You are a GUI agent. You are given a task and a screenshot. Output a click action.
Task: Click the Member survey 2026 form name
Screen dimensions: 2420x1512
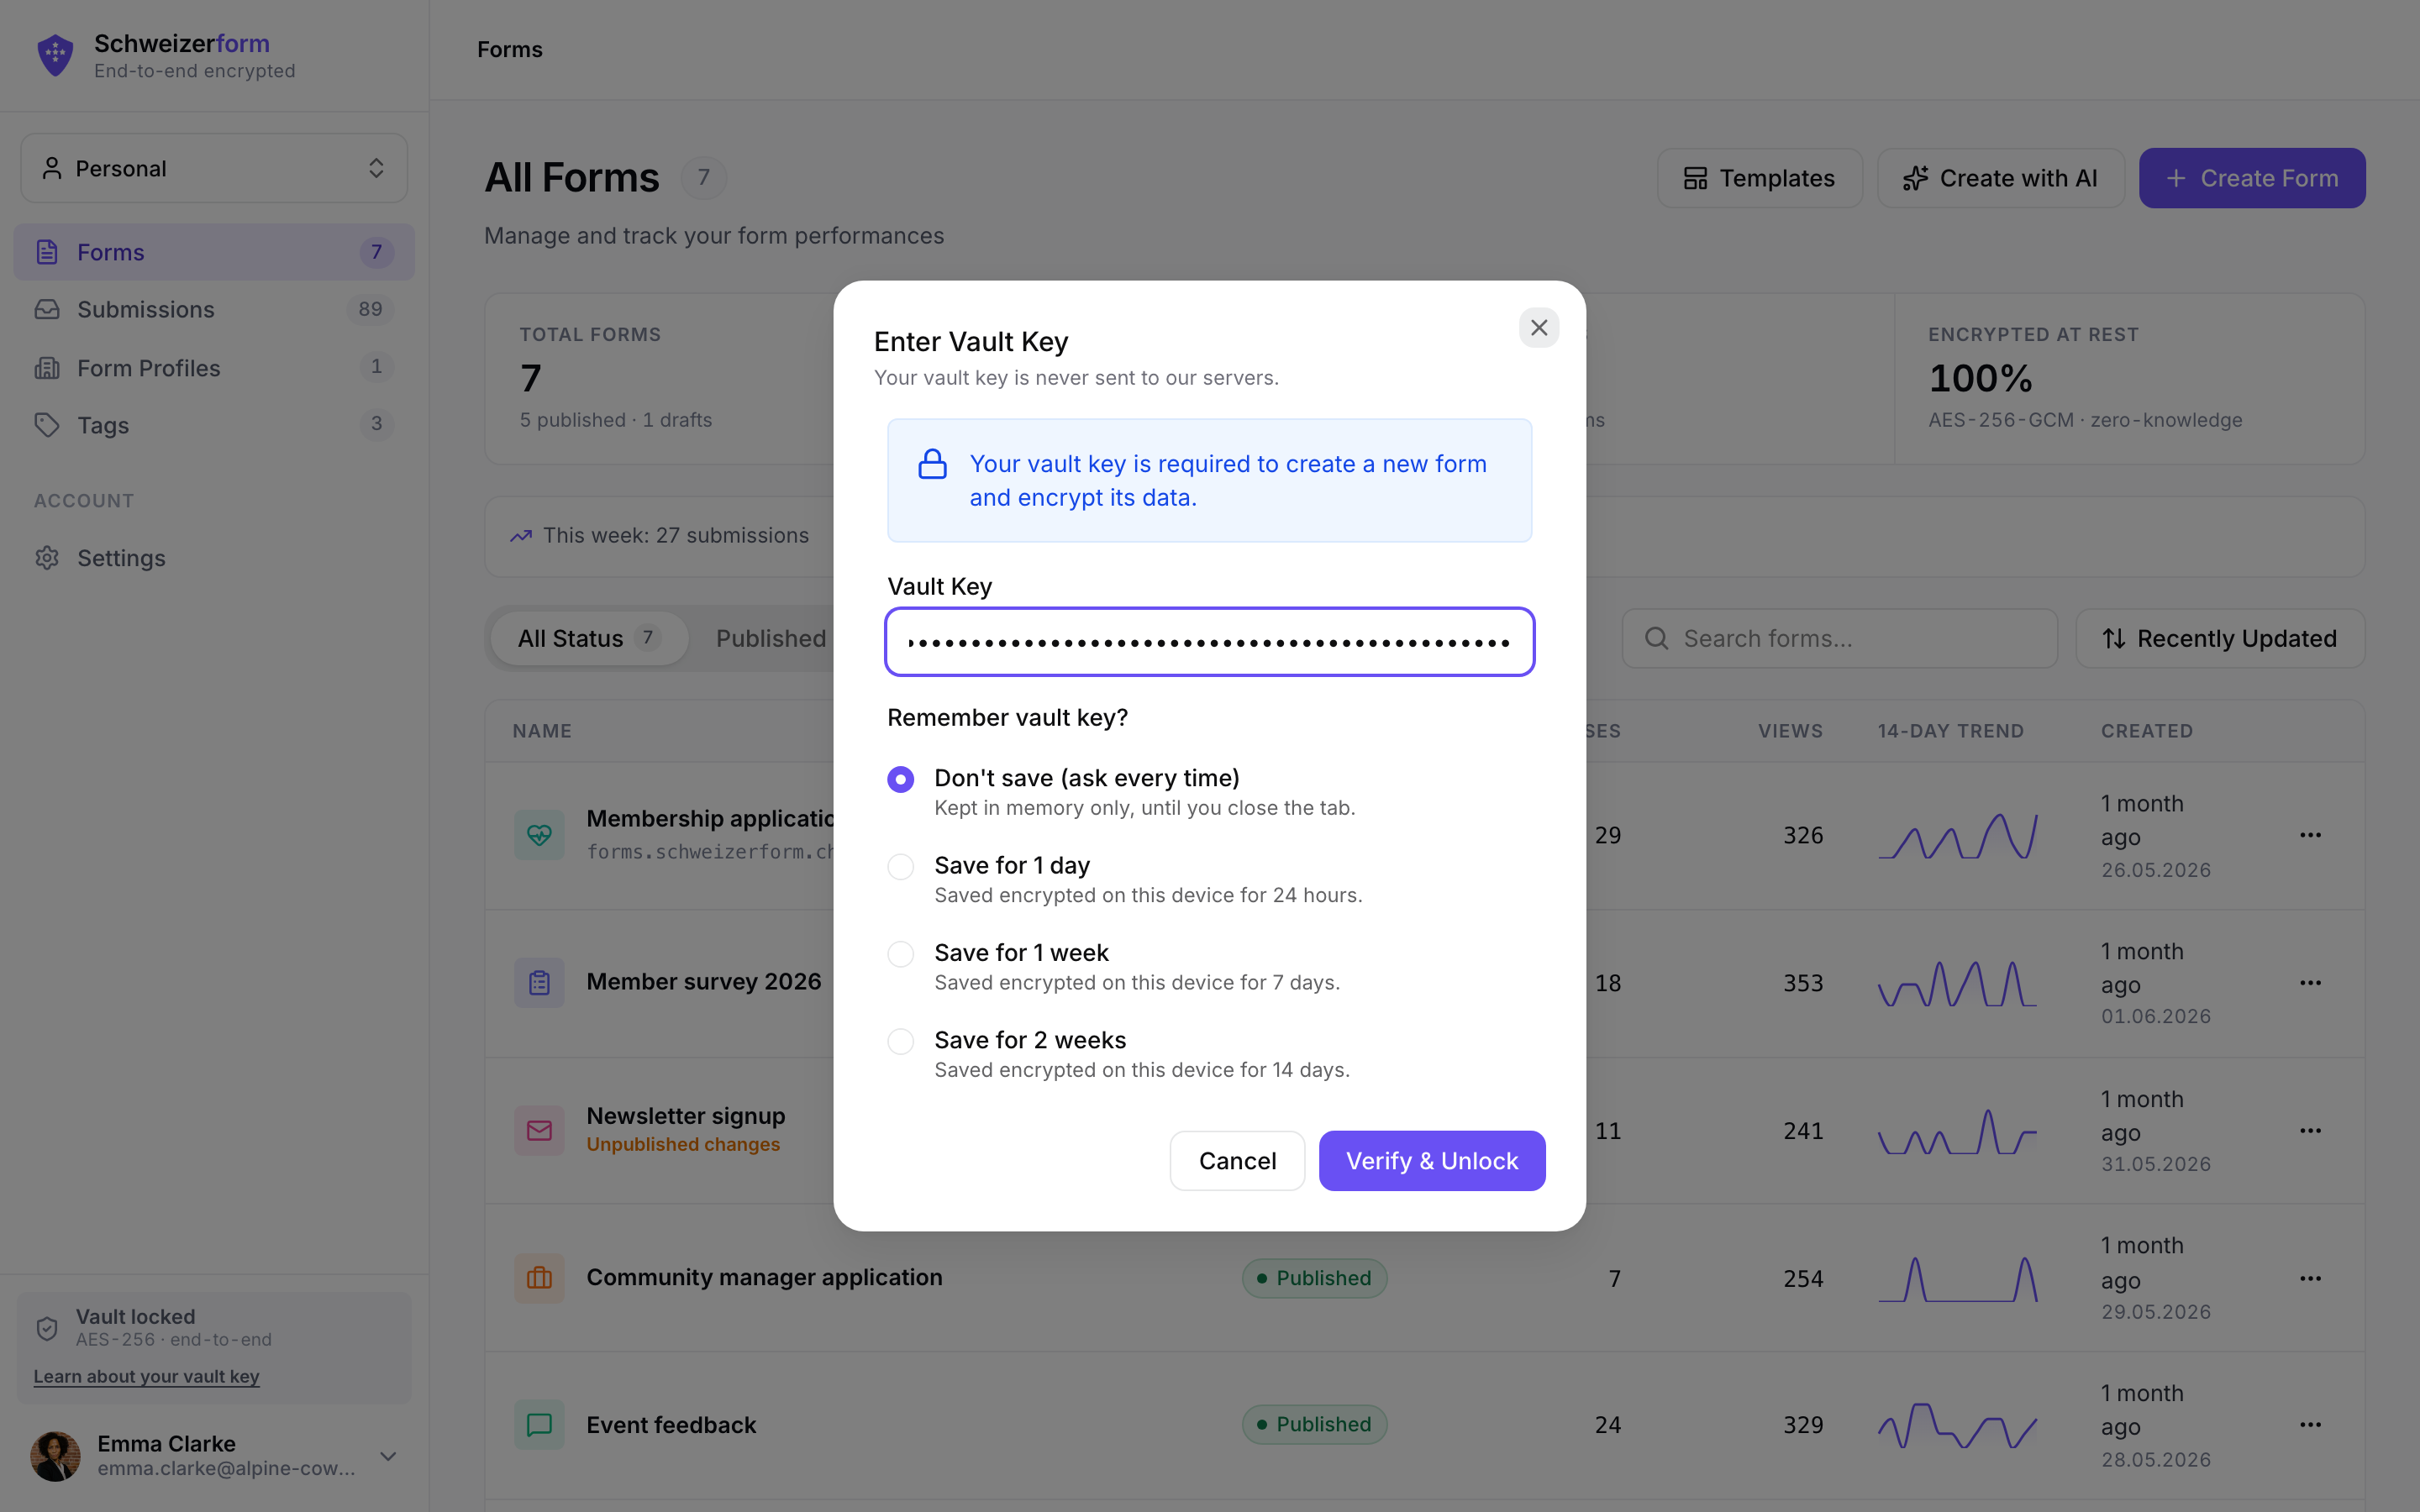pos(703,982)
